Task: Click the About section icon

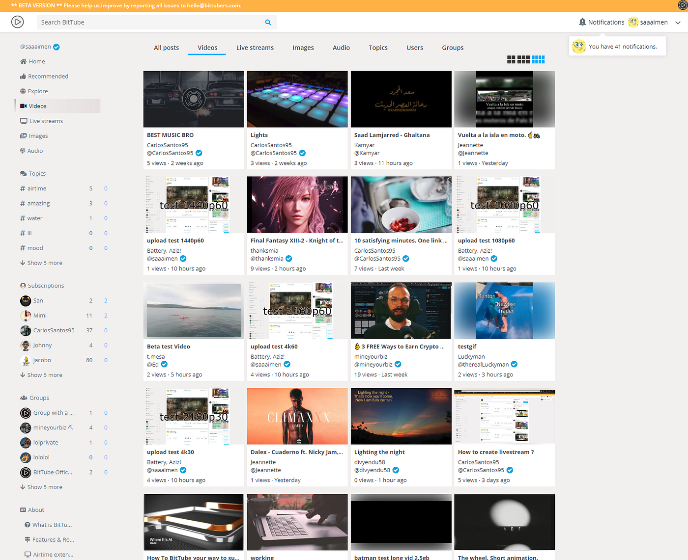Action: (x=23, y=510)
